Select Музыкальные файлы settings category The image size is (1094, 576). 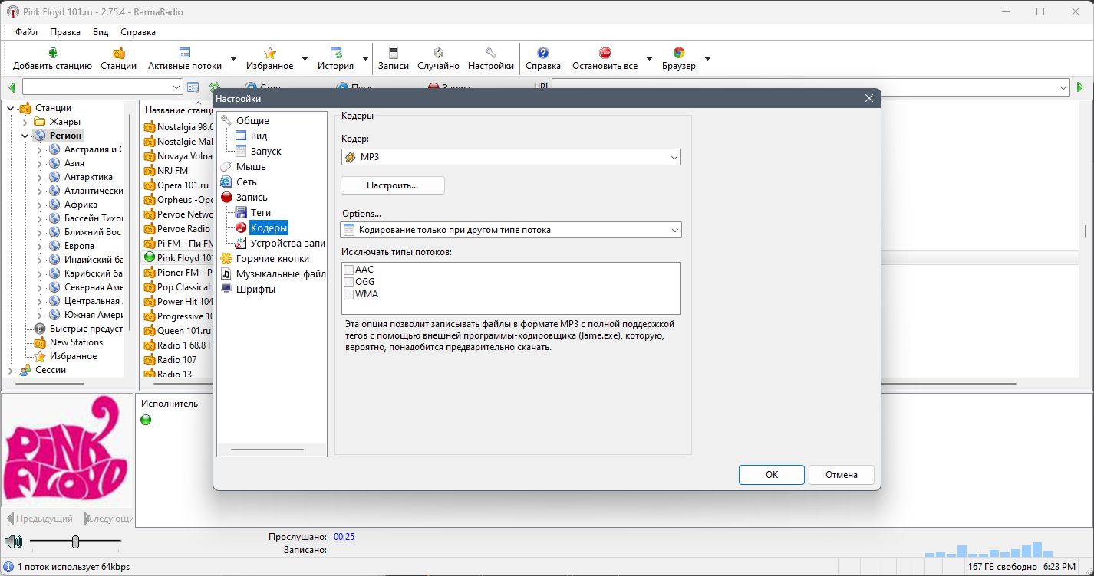pyautogui.click(x=281, y=273)
